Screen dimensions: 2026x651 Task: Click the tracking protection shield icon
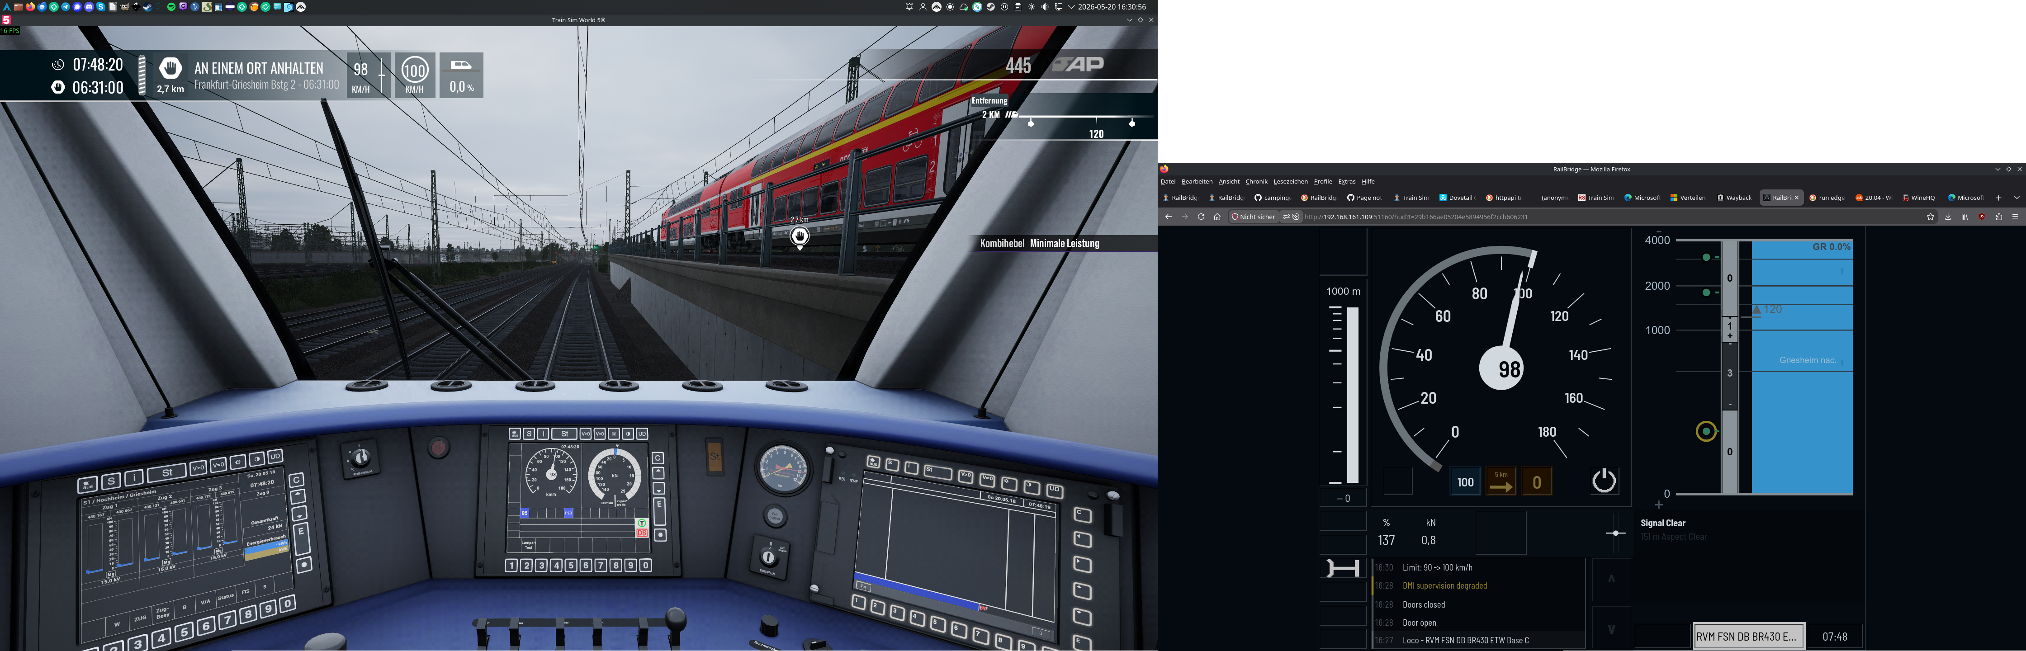tap(1235, 217)
